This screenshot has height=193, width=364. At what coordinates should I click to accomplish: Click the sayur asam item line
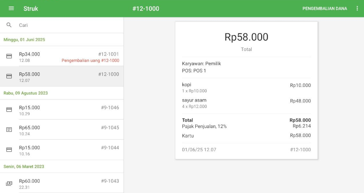(x=246, y=103)
